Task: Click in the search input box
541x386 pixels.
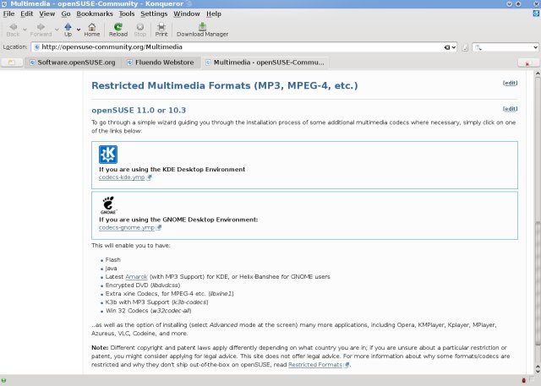Action: tap(507, 47)
